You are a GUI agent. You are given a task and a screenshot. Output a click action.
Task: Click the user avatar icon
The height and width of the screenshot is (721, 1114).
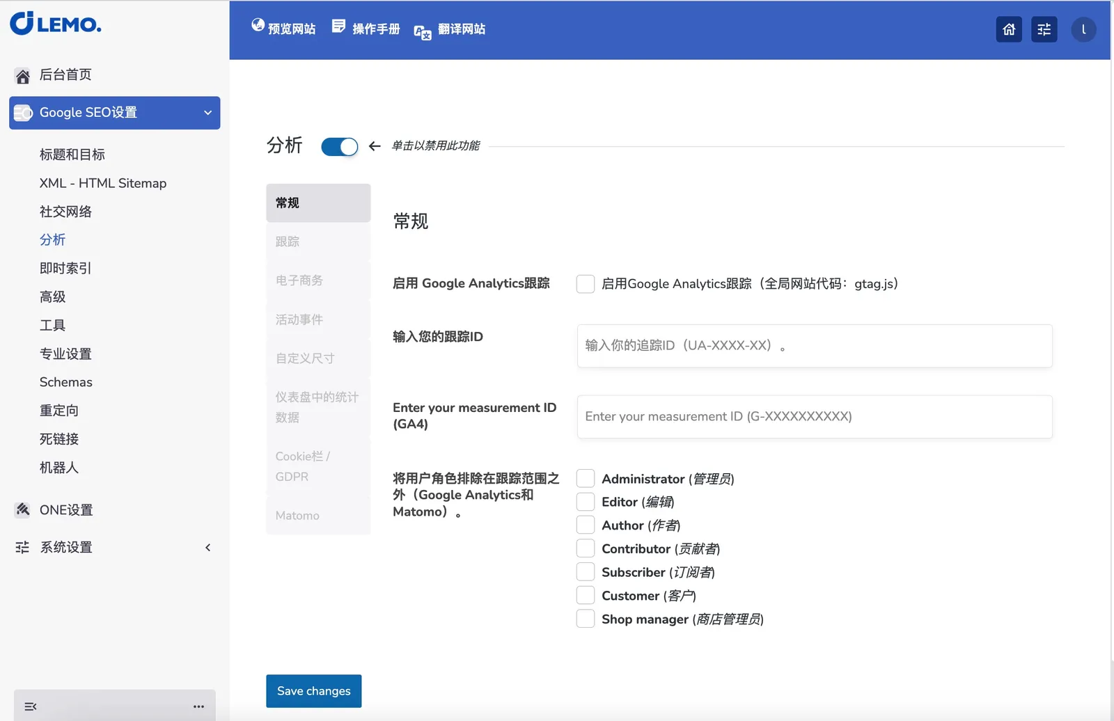1083,29
